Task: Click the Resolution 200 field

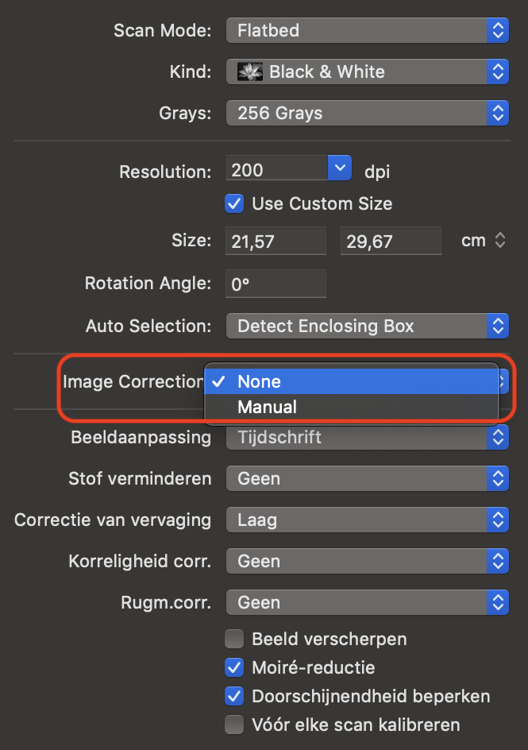Action: click(x=276, y=168)
